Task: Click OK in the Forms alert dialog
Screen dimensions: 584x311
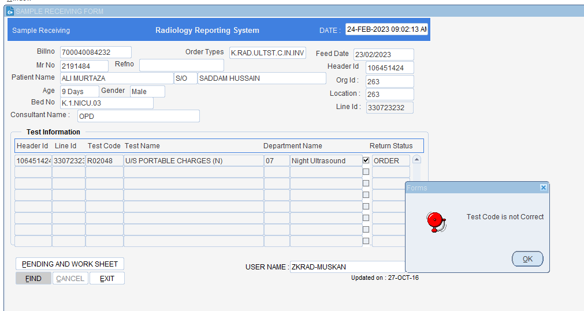Action: [x=527, y=259]
